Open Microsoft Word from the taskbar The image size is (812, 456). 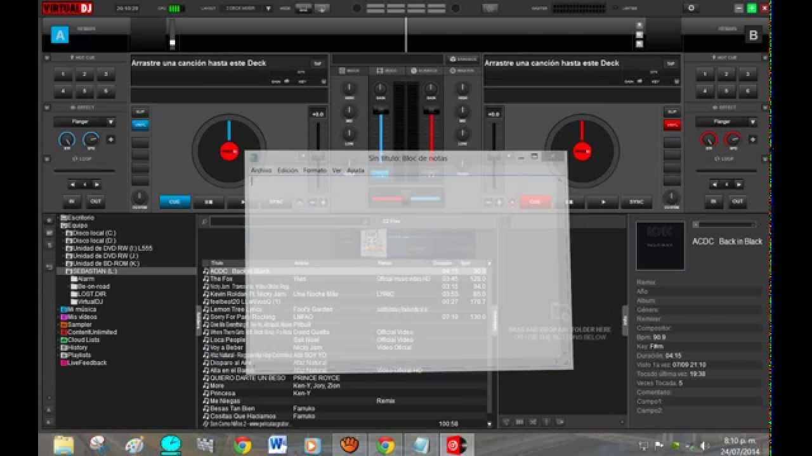coord(277,445)
